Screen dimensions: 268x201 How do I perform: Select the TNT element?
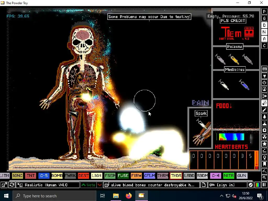coord(31,176)
